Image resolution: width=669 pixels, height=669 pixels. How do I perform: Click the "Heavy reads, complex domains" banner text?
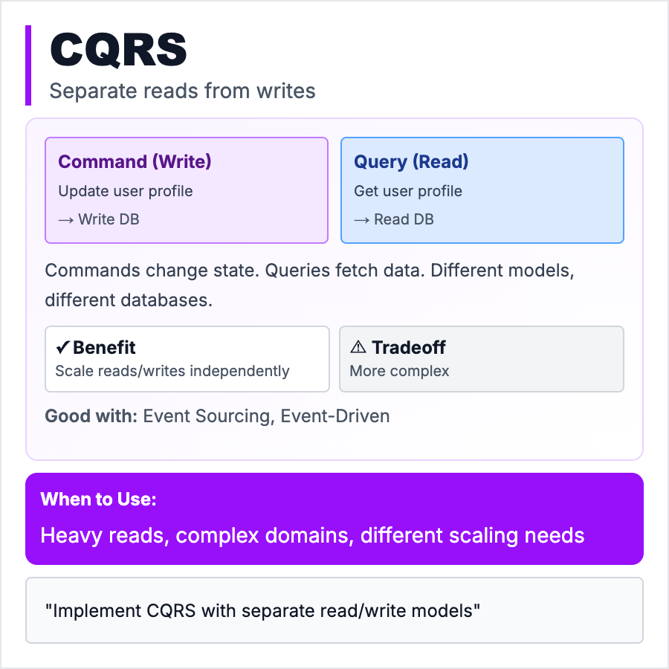[312, 535]
